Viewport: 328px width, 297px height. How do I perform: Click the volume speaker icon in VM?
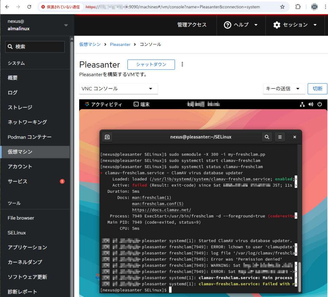311,104
